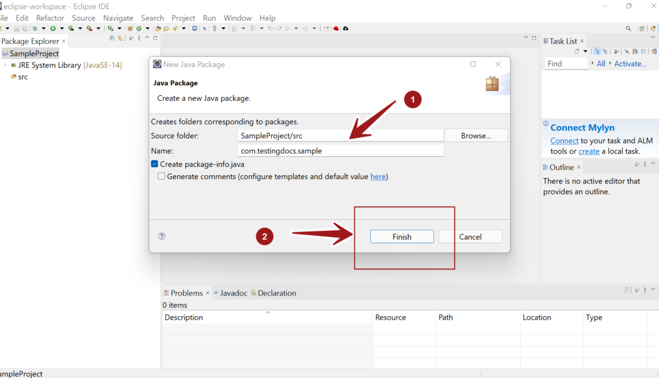
Task: Open the Refactor menu
Action: point(50,18)
